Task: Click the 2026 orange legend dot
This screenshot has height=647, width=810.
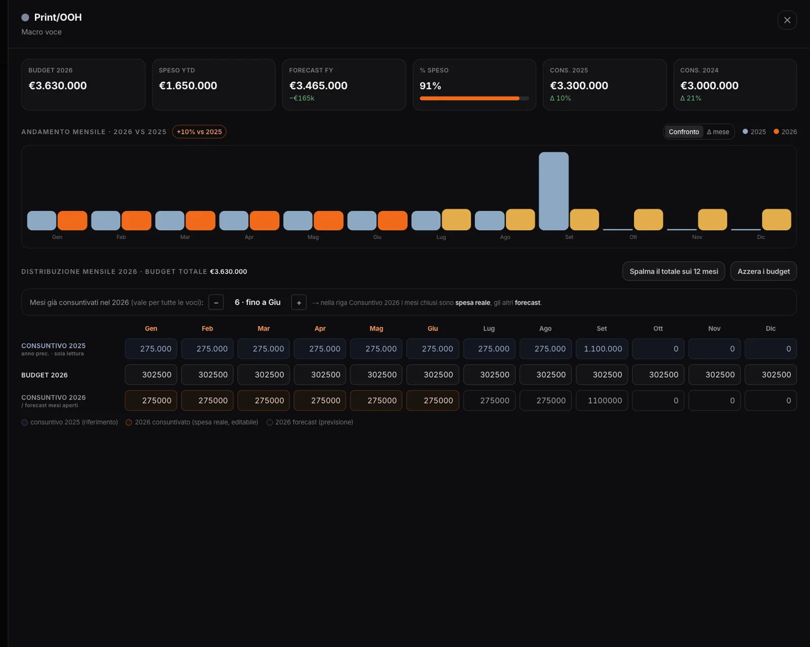Action: click(x=776, y=132)
